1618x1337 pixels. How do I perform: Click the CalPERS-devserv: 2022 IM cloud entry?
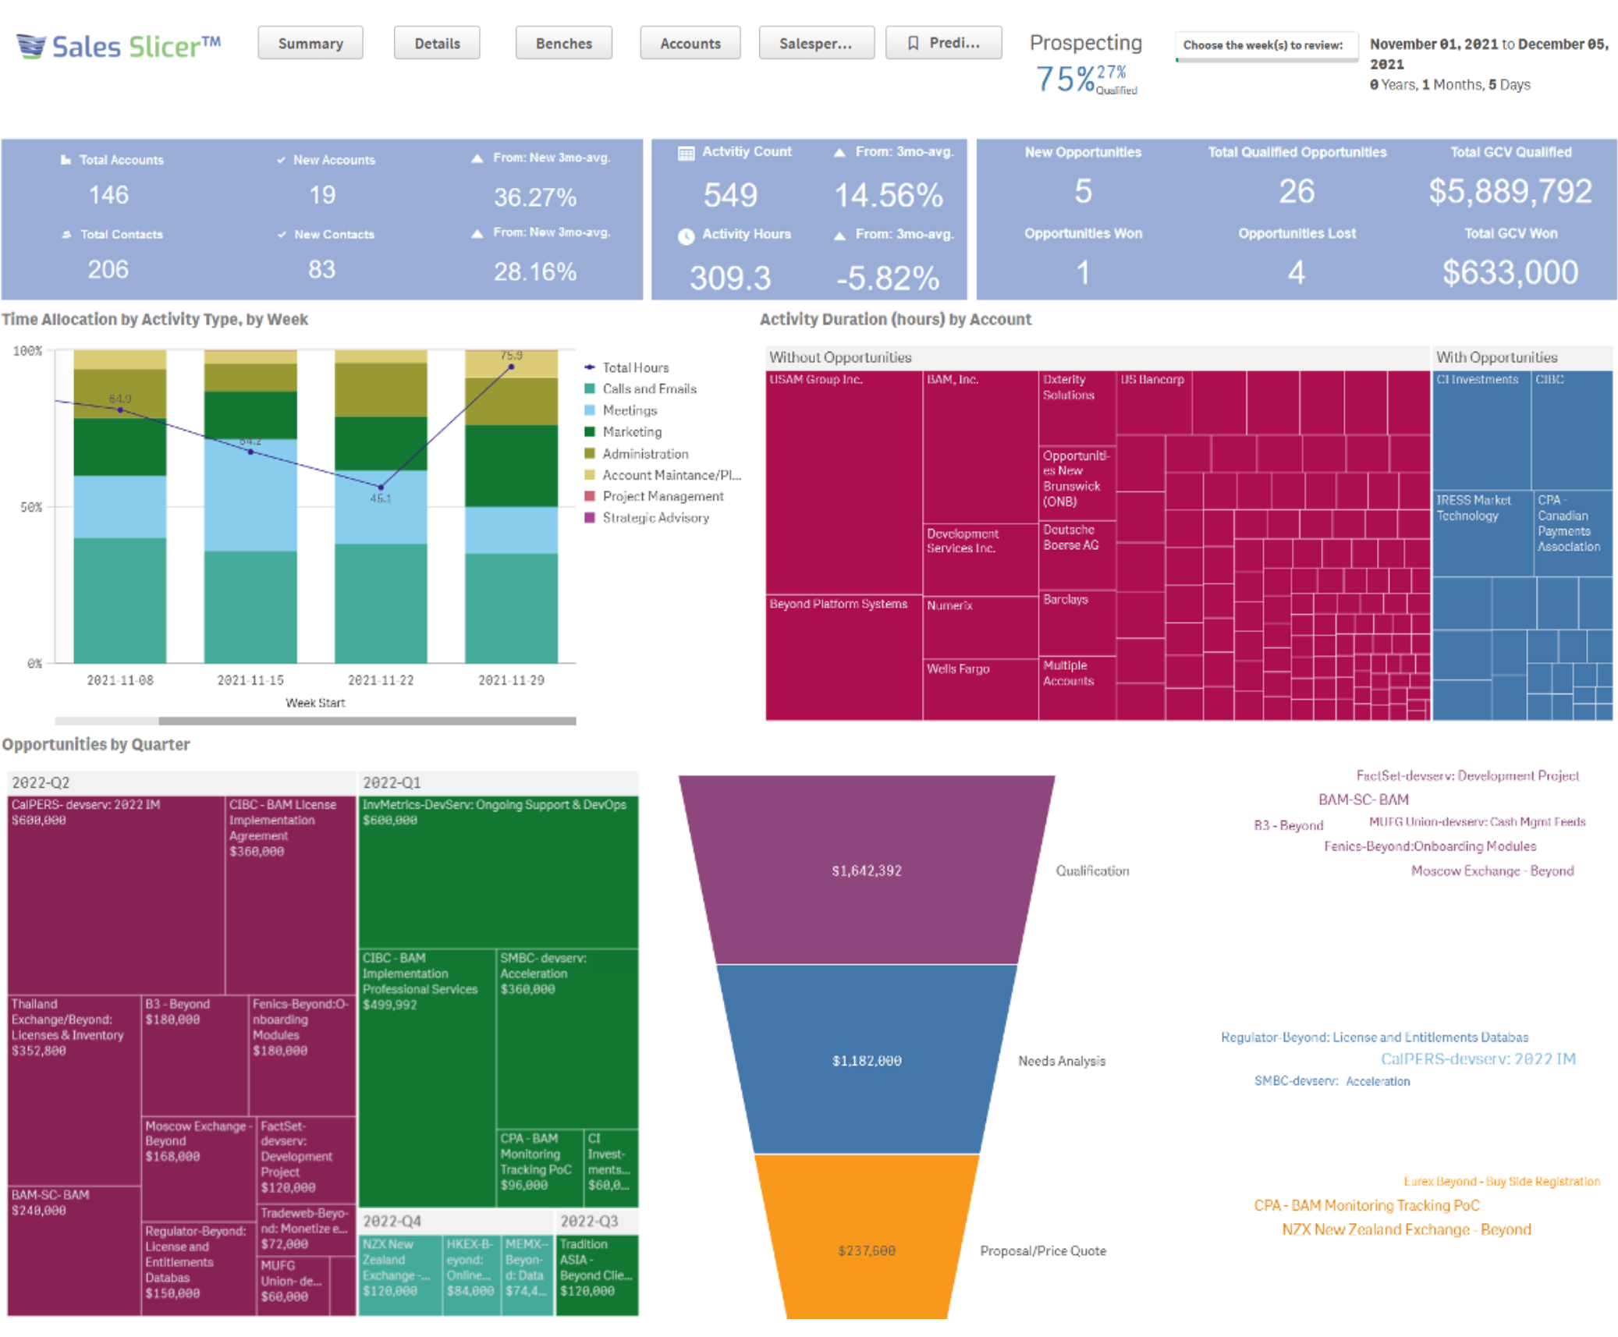click(1477, 1059)
